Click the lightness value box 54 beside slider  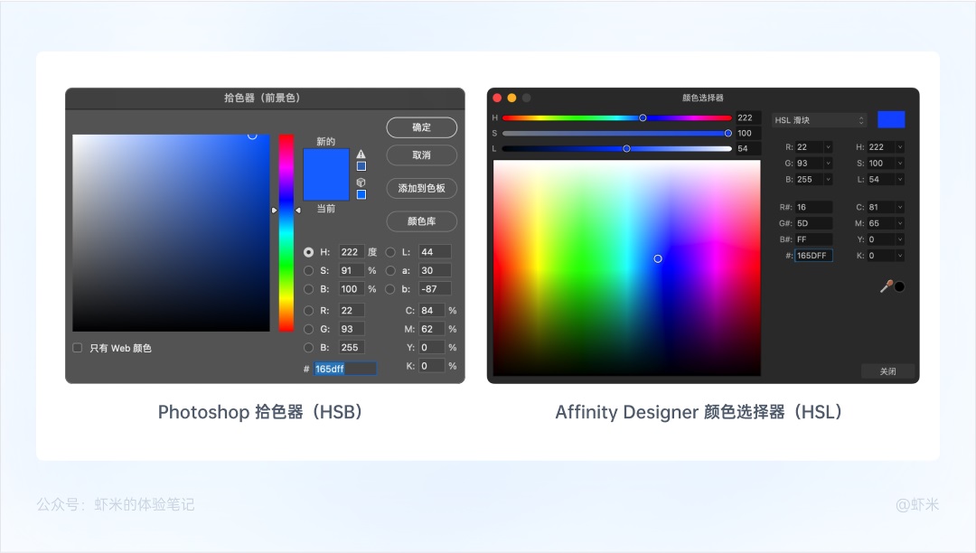click(x=748, y=149)
